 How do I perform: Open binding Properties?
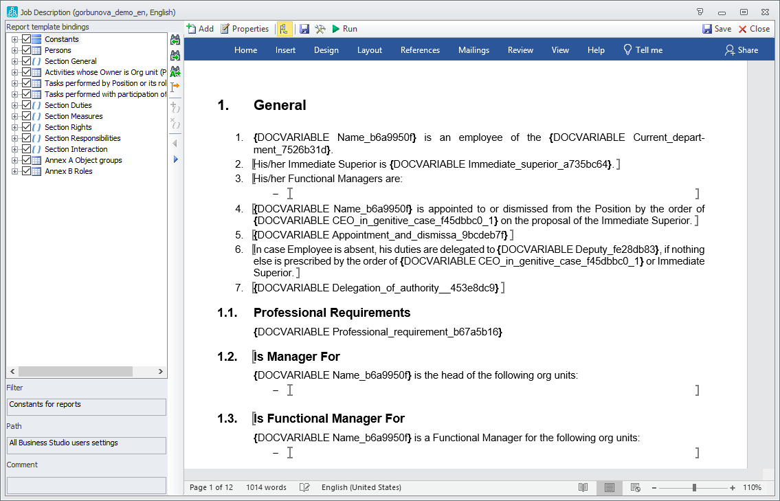coord(244,29)
